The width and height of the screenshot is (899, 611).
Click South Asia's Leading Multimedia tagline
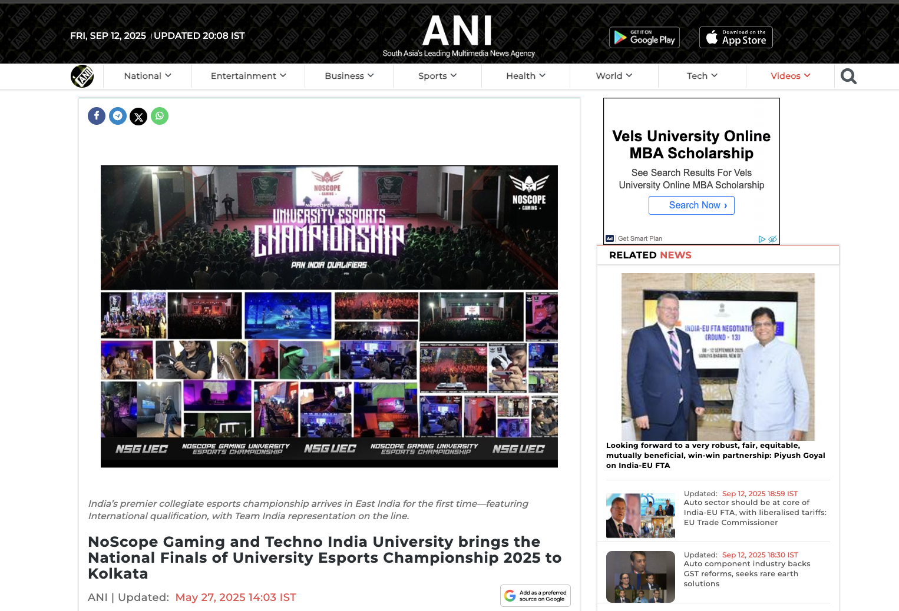click(x=459, y=54)
